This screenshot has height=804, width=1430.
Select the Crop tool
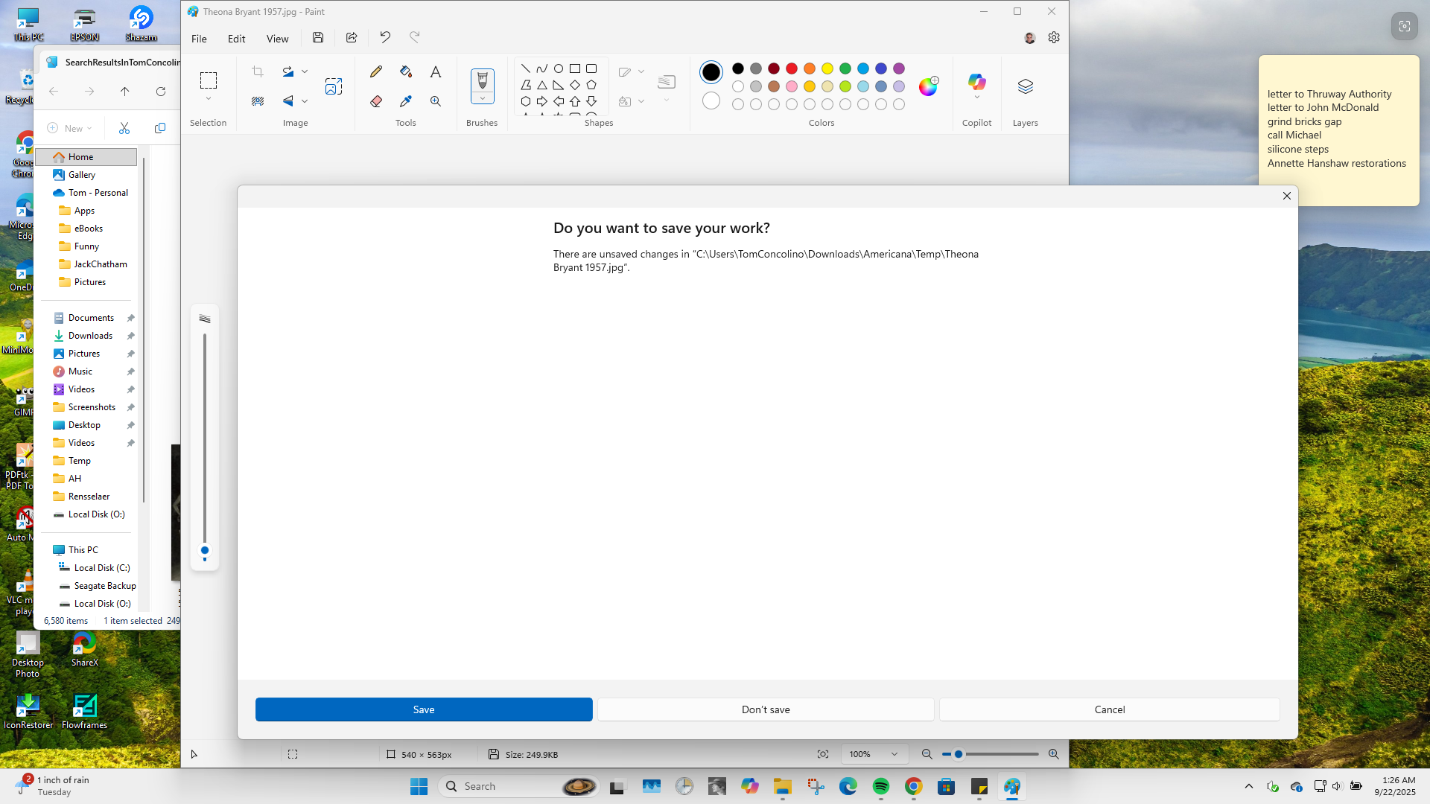(257, 71)
